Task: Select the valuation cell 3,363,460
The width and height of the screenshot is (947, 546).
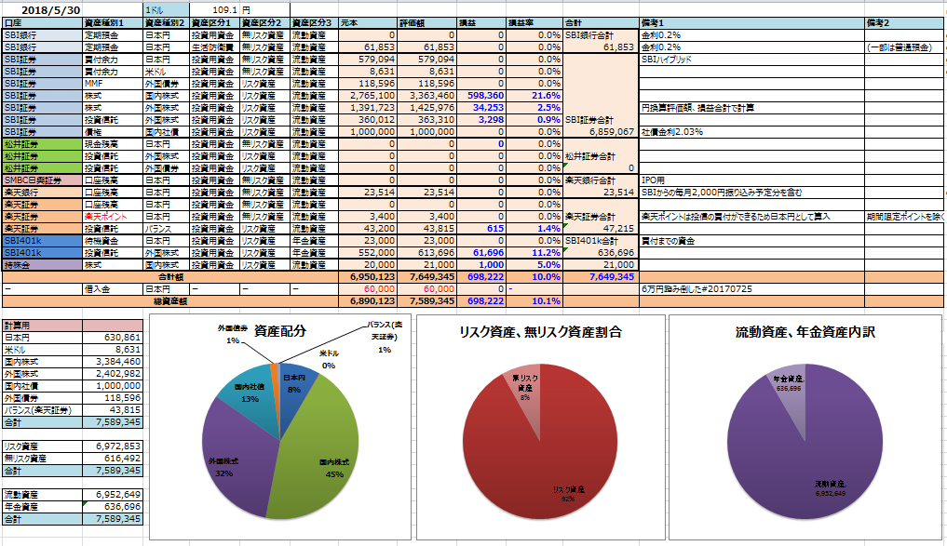Action: click(x=427, y=95)
